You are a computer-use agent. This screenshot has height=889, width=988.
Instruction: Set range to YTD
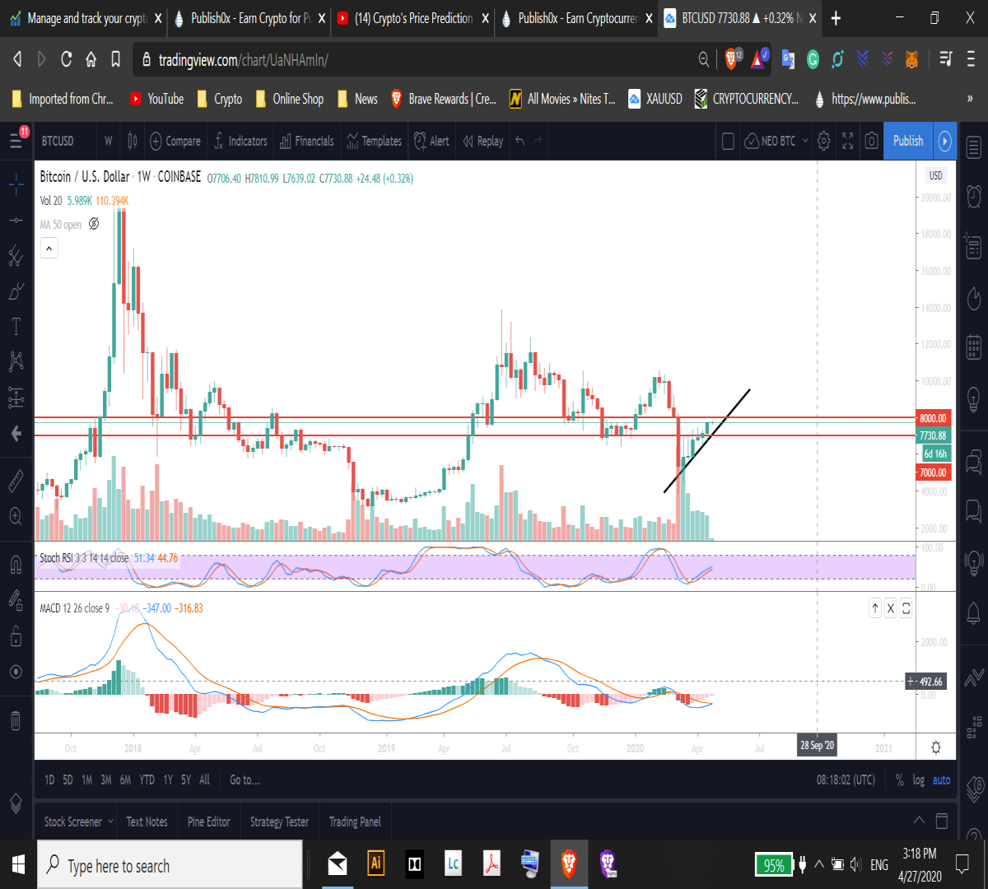click(x=147, y=780)
